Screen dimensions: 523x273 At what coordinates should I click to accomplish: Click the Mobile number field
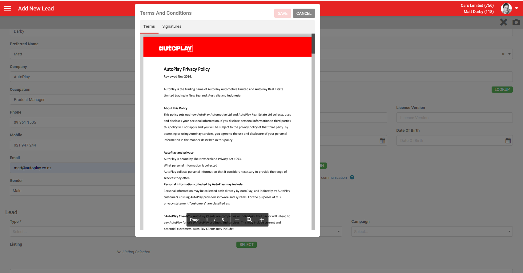(x=73, y=145)
